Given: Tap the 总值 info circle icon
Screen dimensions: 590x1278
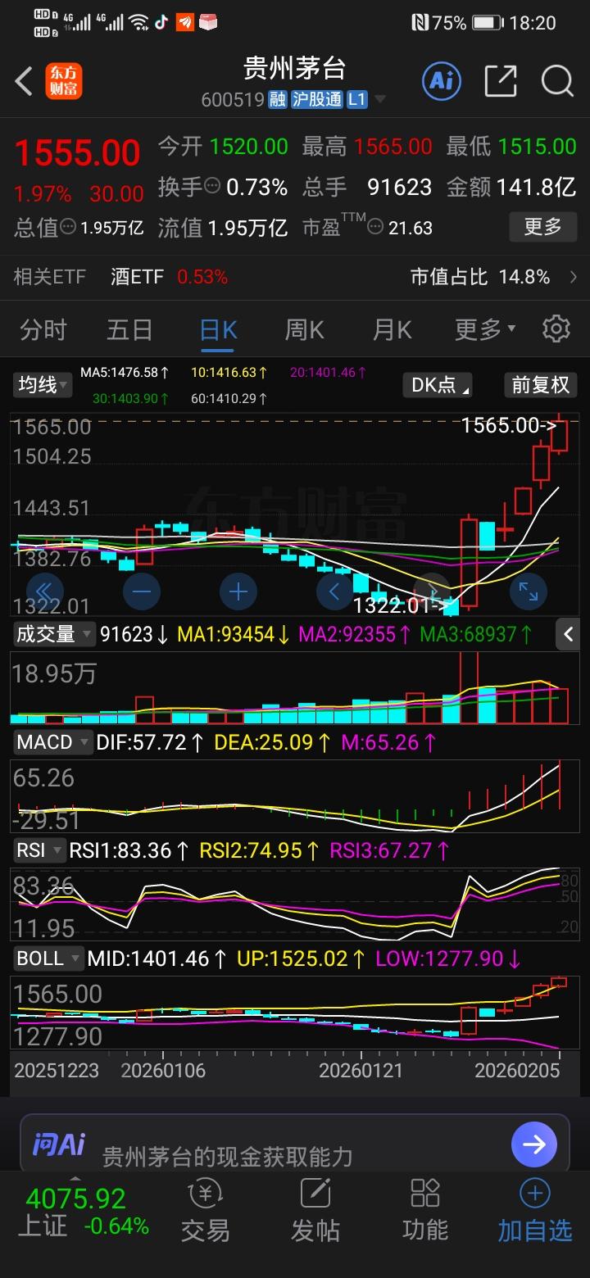Looking at the screenshot, I should [x=68, y=227].
